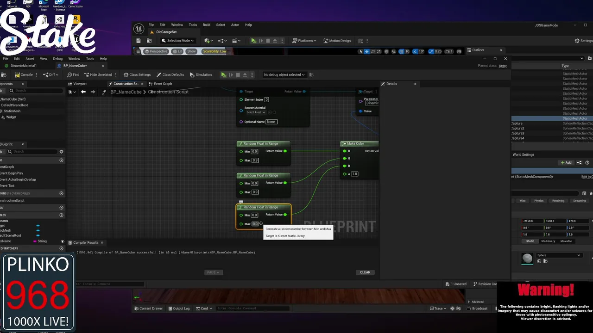Search in Components panel

coord(36,91)
